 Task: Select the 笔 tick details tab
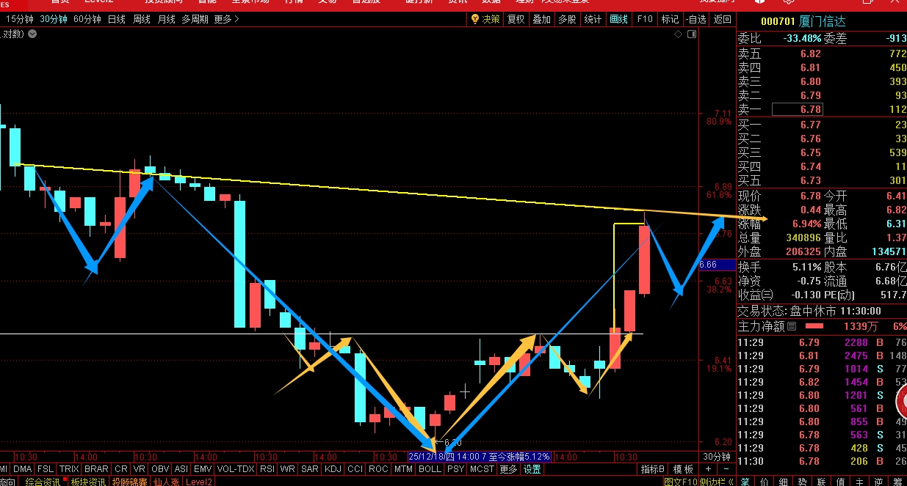(x=745, y=481)
